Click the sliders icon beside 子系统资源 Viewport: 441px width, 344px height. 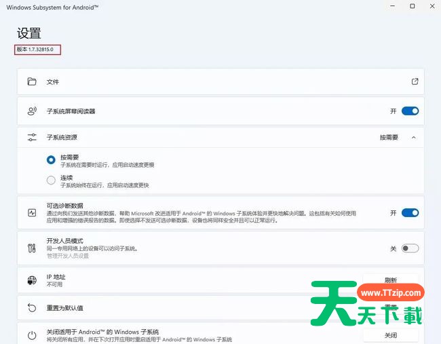[x=32, y=137]
